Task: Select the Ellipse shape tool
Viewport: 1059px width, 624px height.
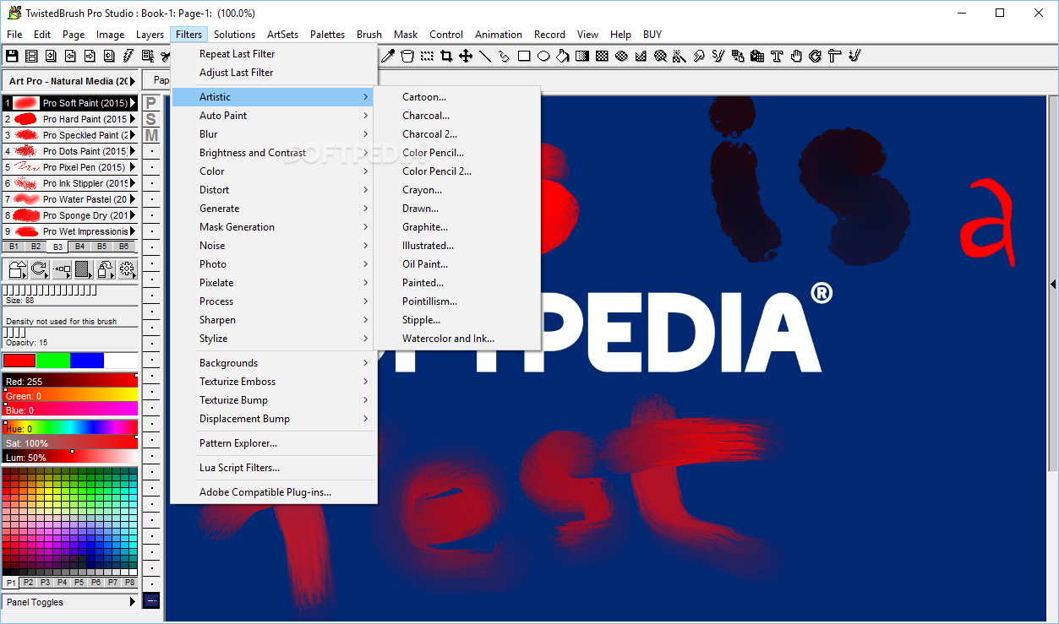Action: [x=543, y=56]
